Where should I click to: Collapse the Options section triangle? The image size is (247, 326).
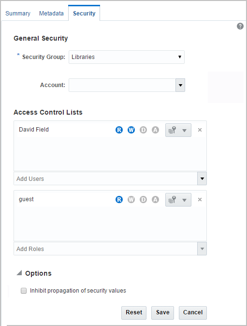(x=19, y=273)
